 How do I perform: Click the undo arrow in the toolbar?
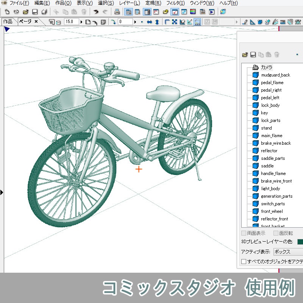point(96,12)
